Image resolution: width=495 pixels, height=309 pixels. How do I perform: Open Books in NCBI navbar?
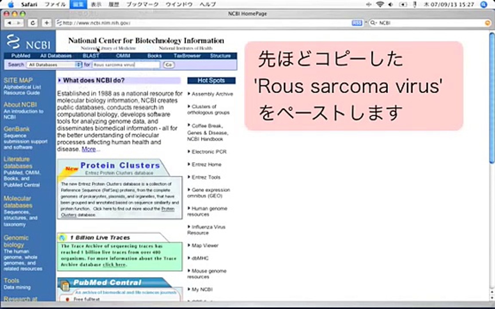click(154, 56)
